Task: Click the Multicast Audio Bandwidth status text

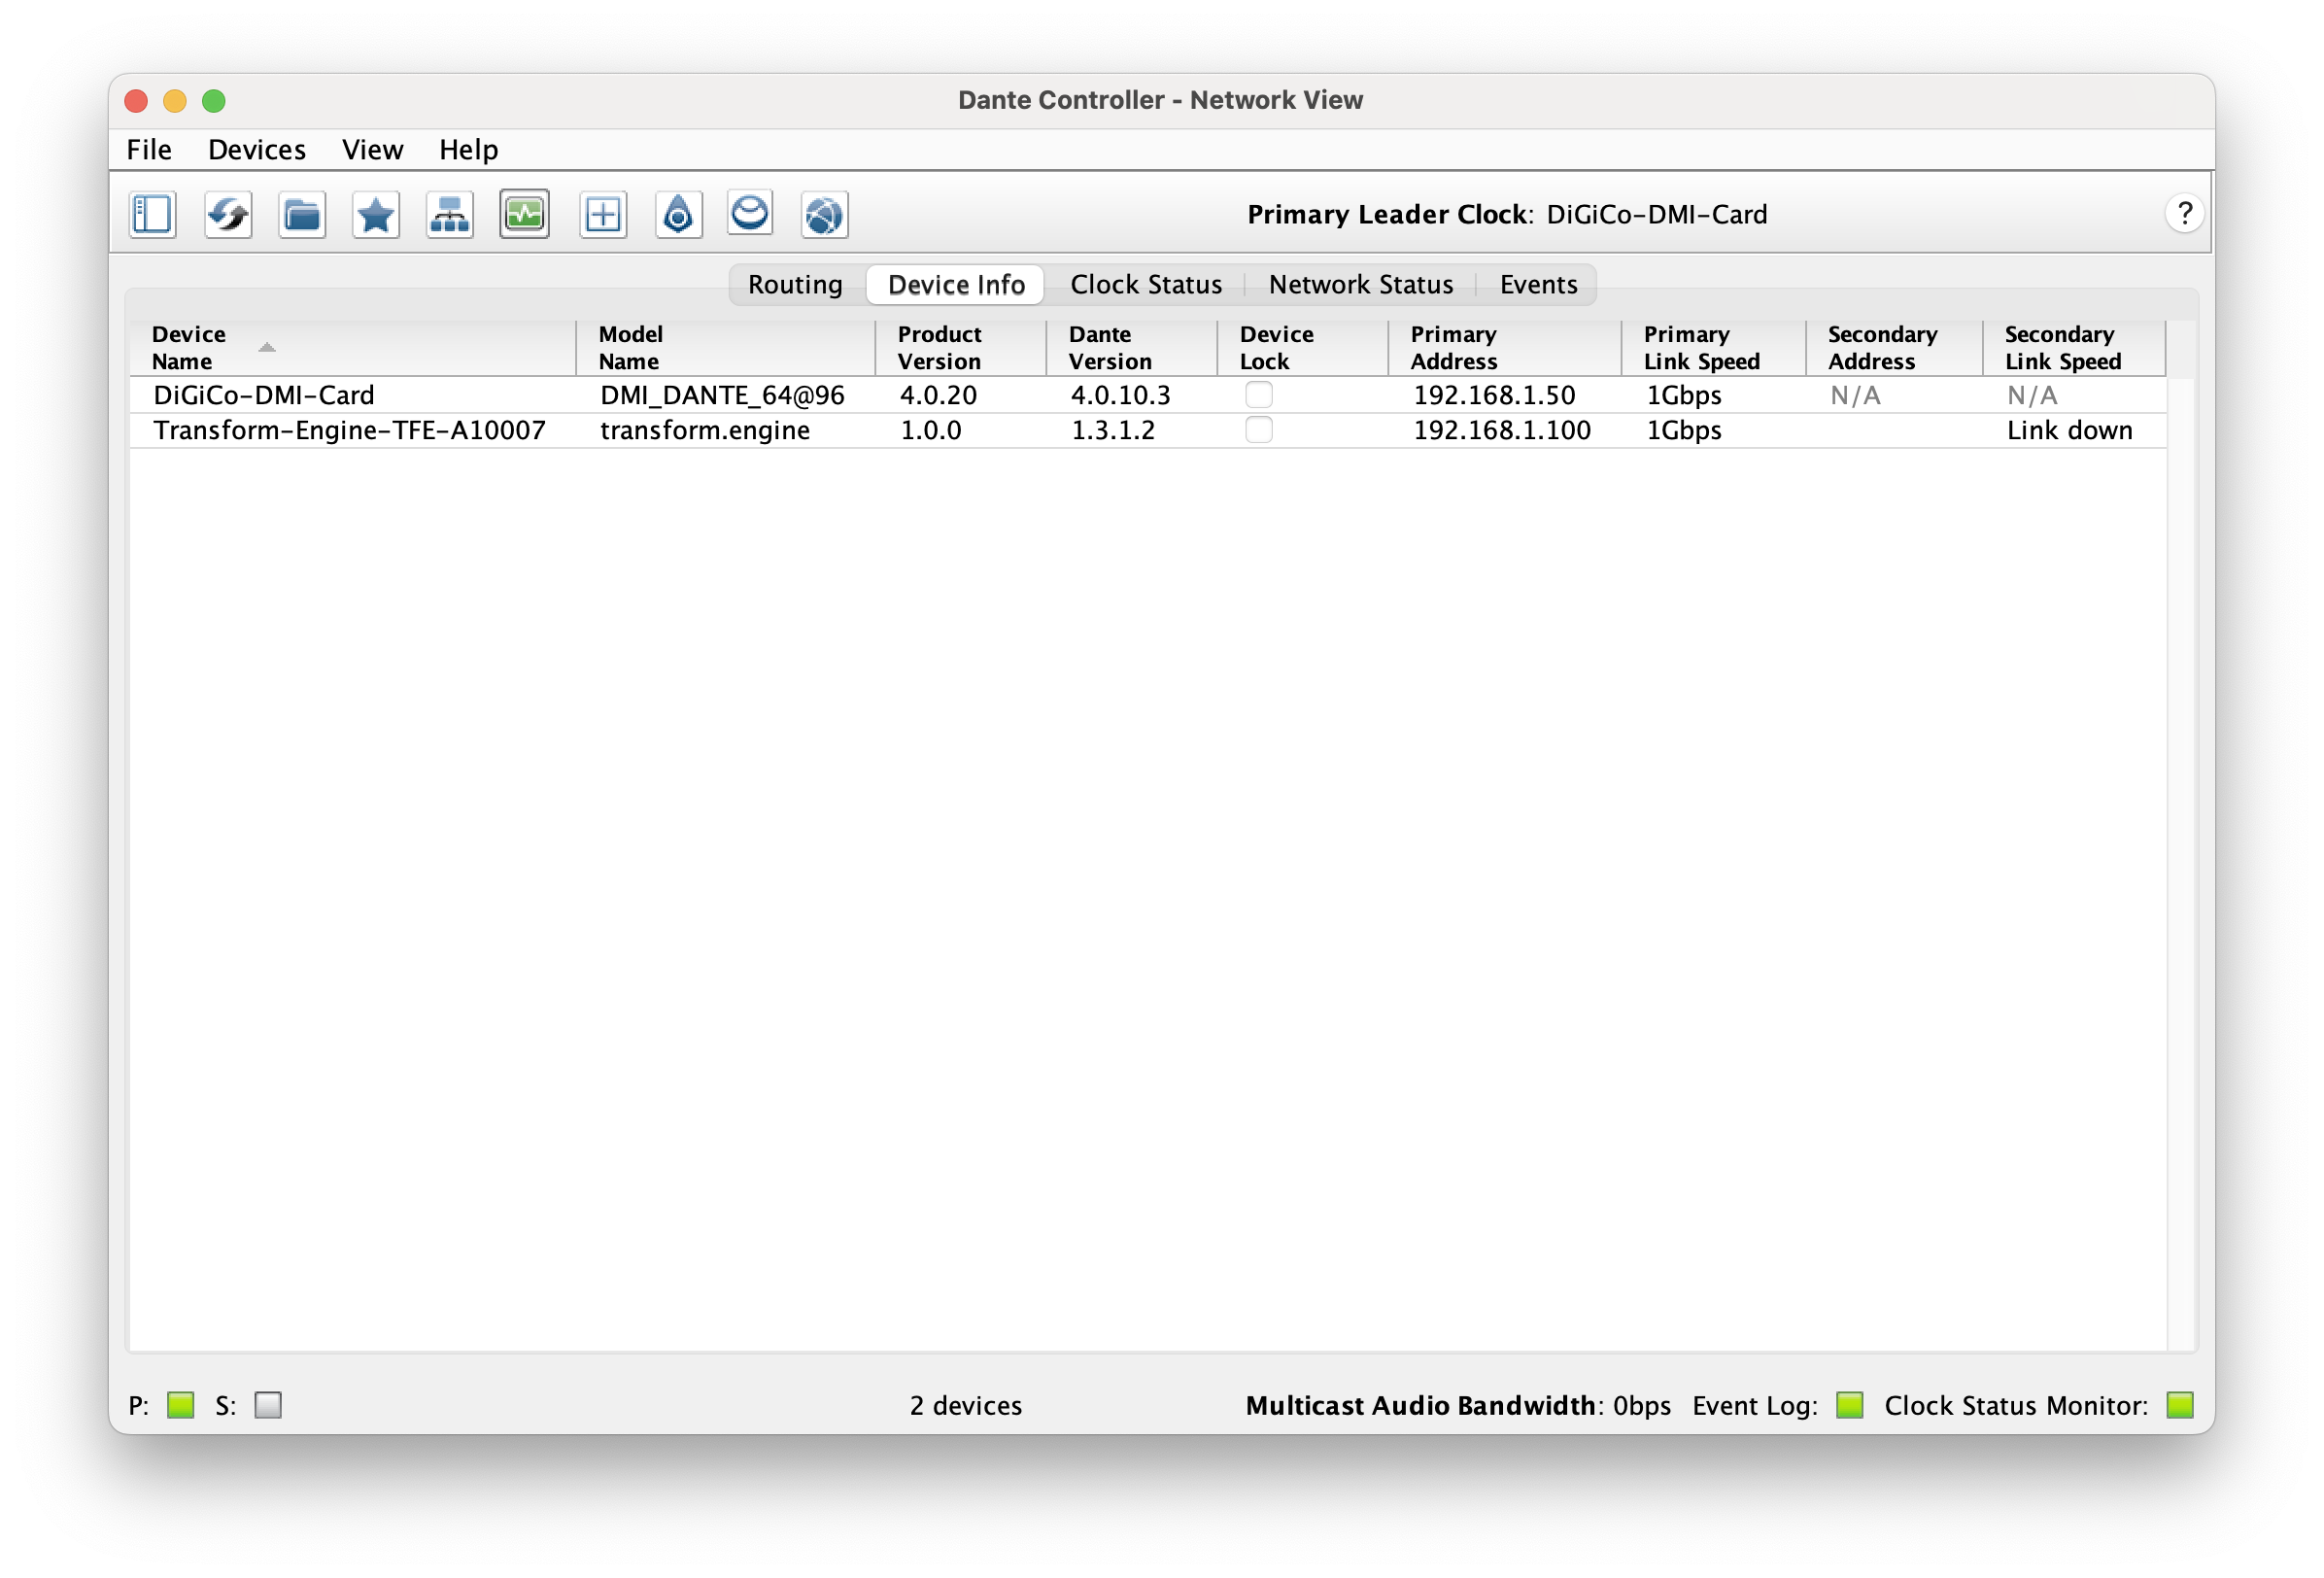Action: coord(1458,1405)
